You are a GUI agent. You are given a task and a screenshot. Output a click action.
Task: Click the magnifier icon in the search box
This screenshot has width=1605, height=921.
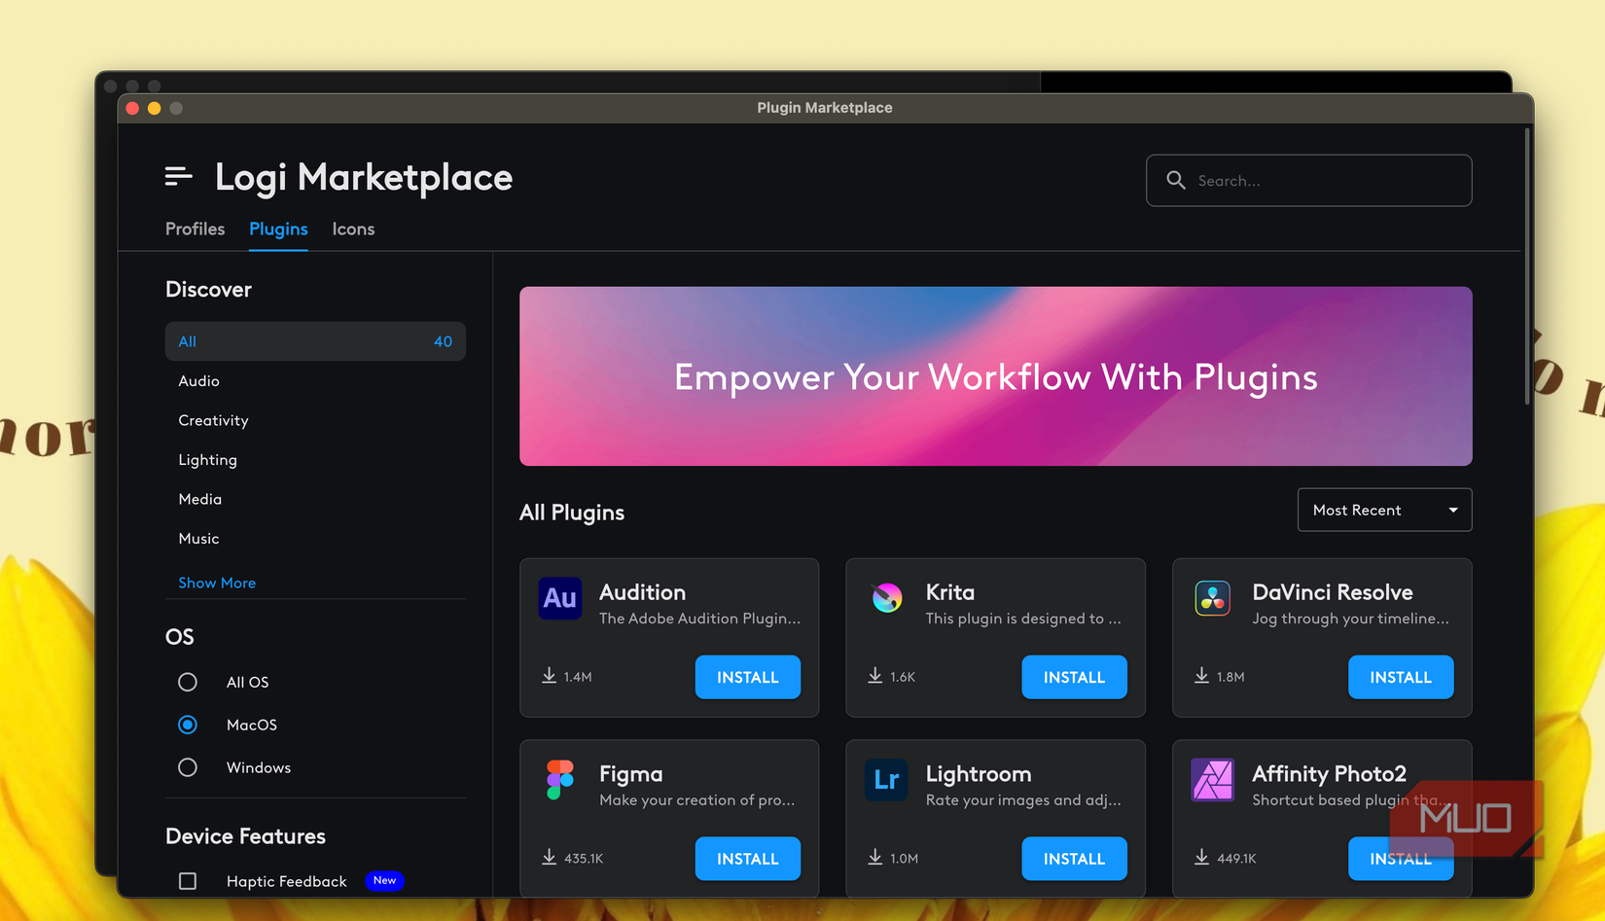(1175, 180)
